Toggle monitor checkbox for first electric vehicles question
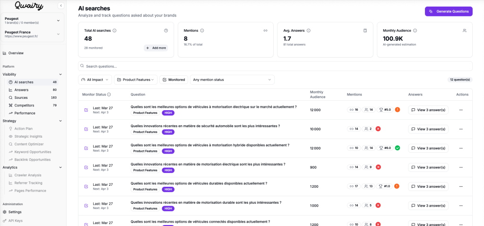The image size is (484, 226). (x=86, y=110)
